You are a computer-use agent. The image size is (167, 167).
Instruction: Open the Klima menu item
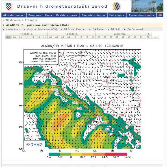[x=48, y=15]
